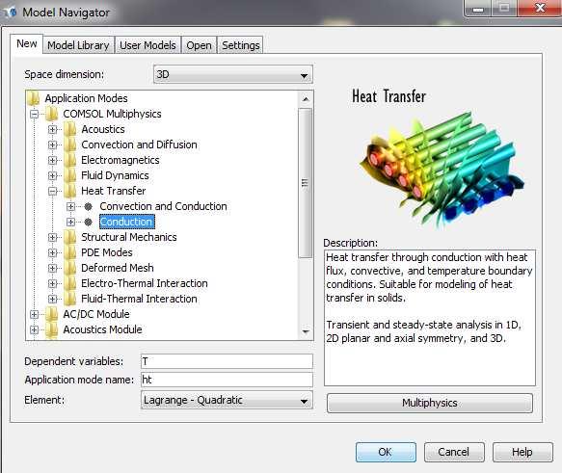This screenshot has height=473, width=562.
Task: Expand the Electro-Thermal Interaction node
Action: 53,283
